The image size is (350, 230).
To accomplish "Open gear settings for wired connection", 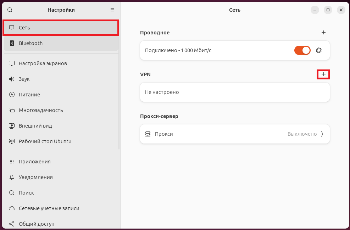I will click(318, 50).
